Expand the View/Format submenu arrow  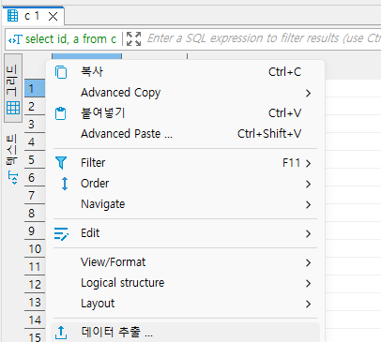point(309,262)
